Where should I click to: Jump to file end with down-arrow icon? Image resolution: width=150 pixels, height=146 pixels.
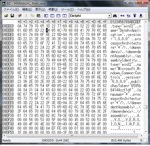141,16
